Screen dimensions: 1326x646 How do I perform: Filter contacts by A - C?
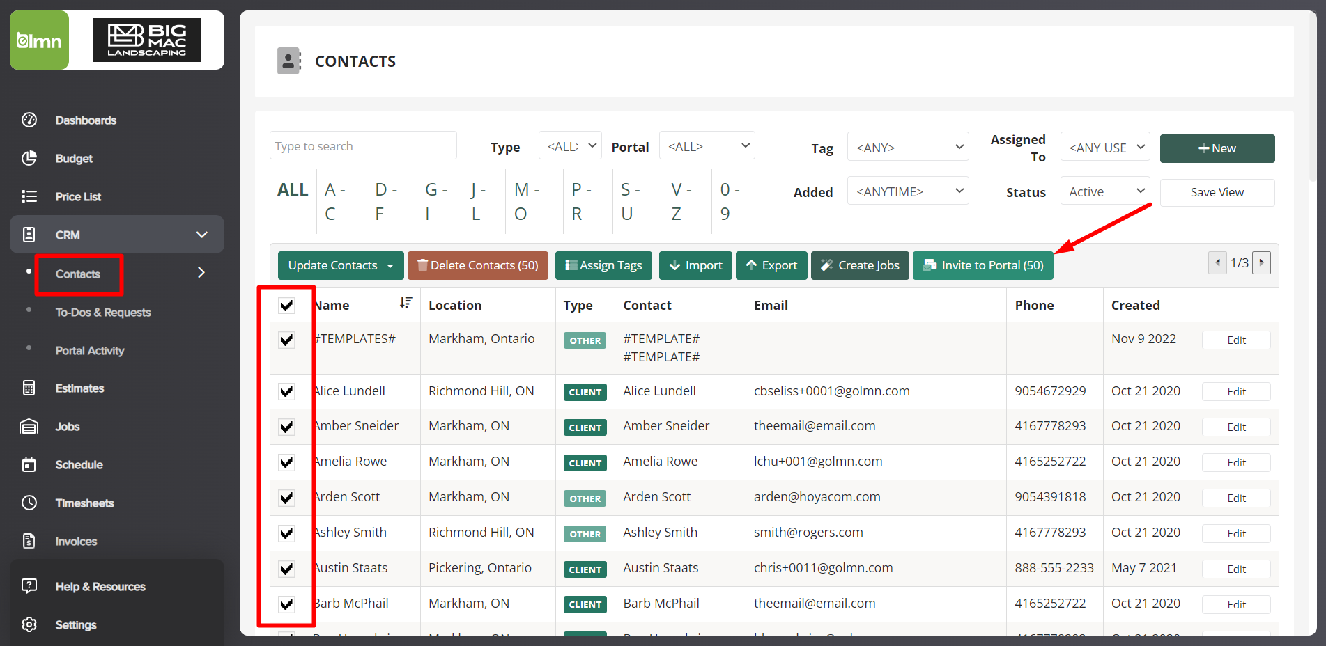336,201
